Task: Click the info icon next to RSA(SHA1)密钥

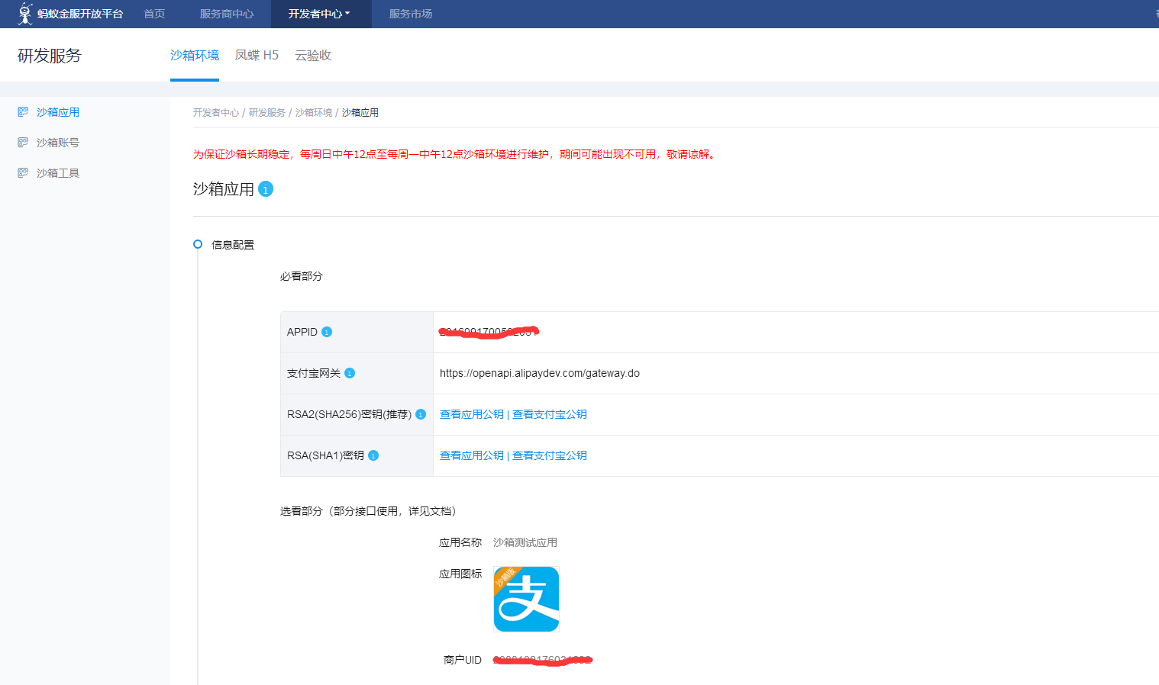Action: [373, 455]
